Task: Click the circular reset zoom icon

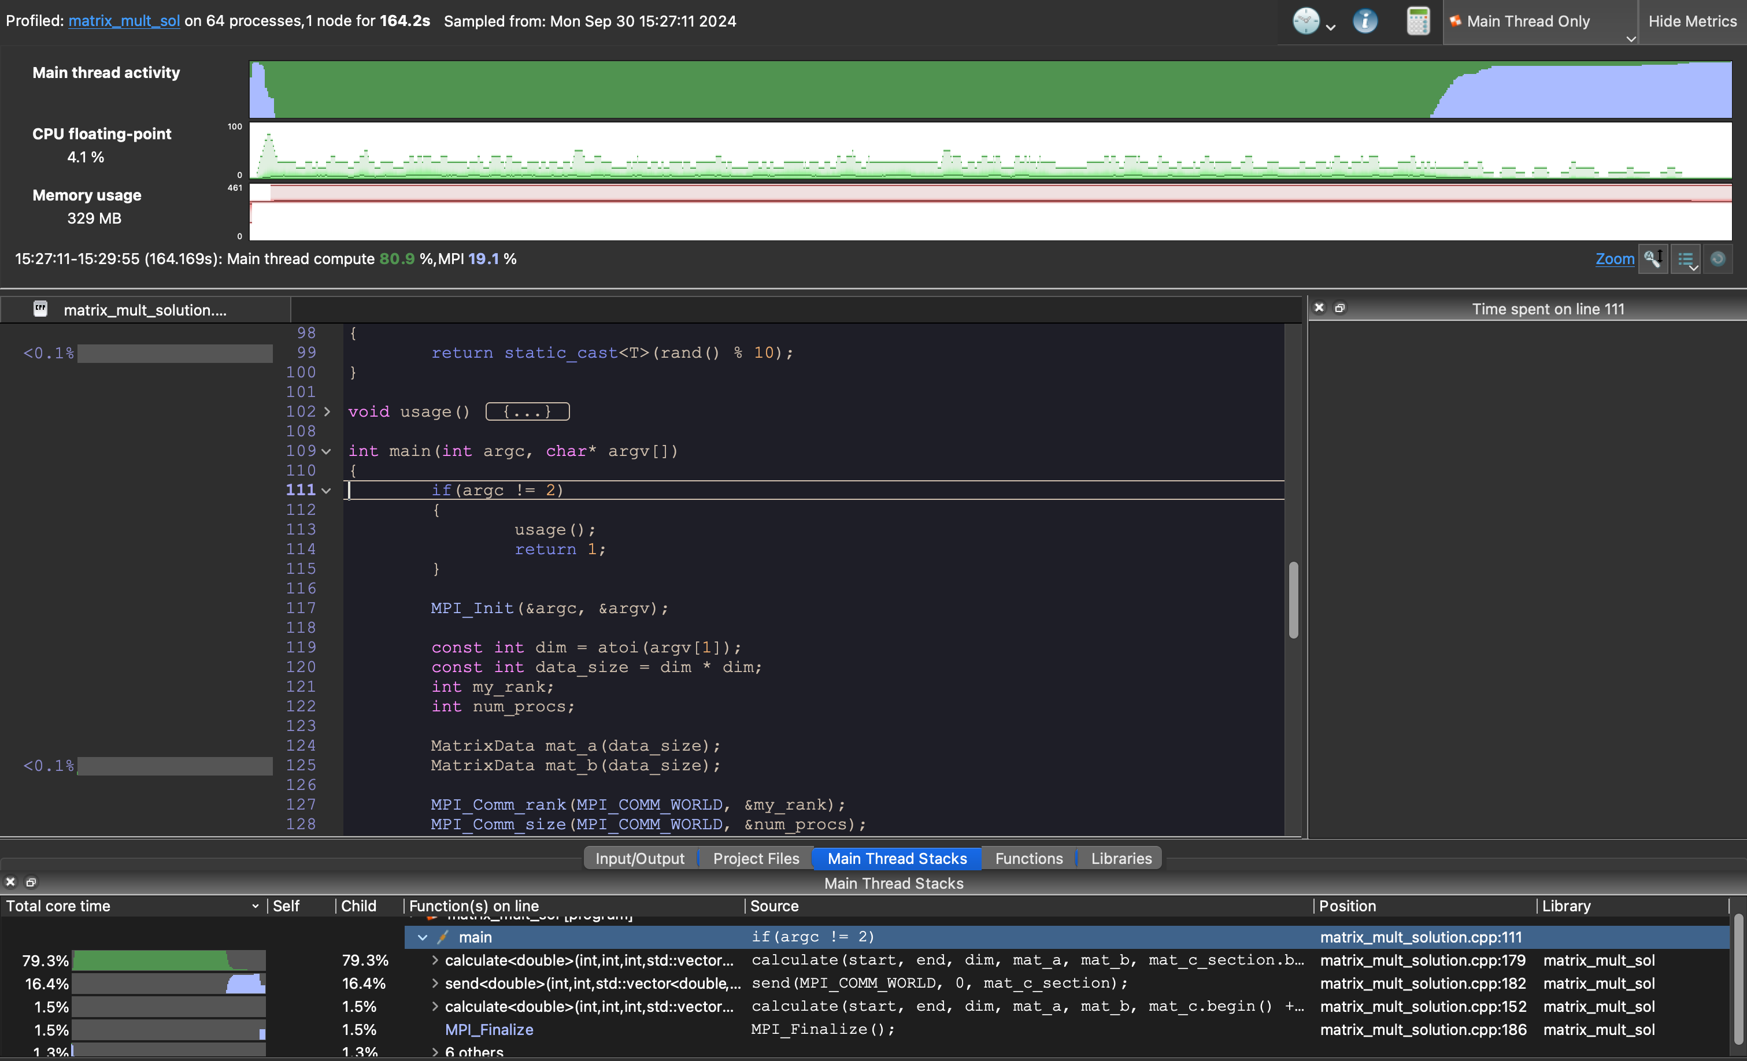Action: tap(1717, 259)
